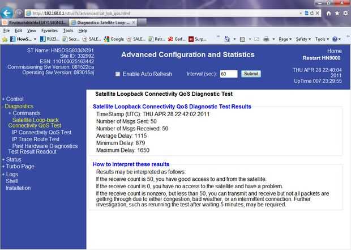The height and width of the screenshot is (250, 351).
Task: Open the Secr... favorites bar bookmark
Action: coord(71,39)
